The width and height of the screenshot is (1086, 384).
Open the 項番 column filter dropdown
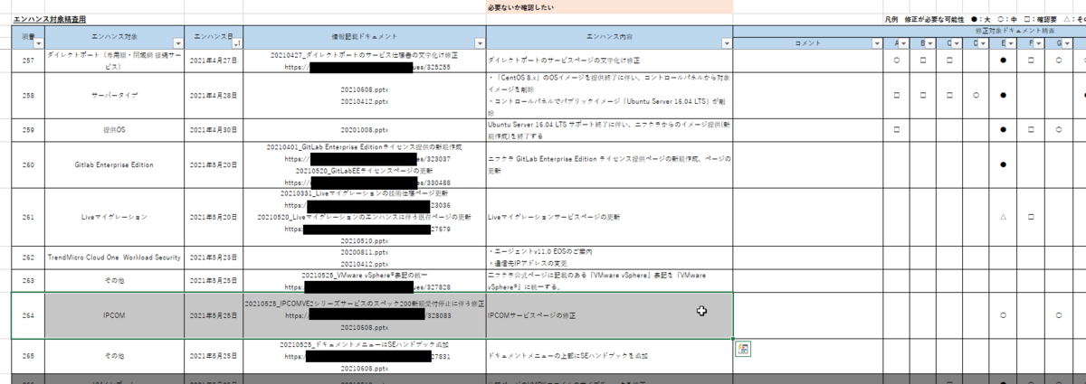(x=38, y=42)
